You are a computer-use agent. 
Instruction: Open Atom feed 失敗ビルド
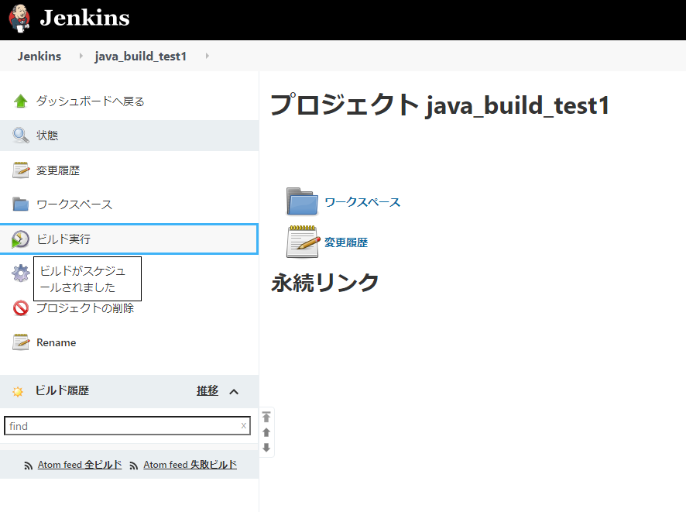[189, 463]
